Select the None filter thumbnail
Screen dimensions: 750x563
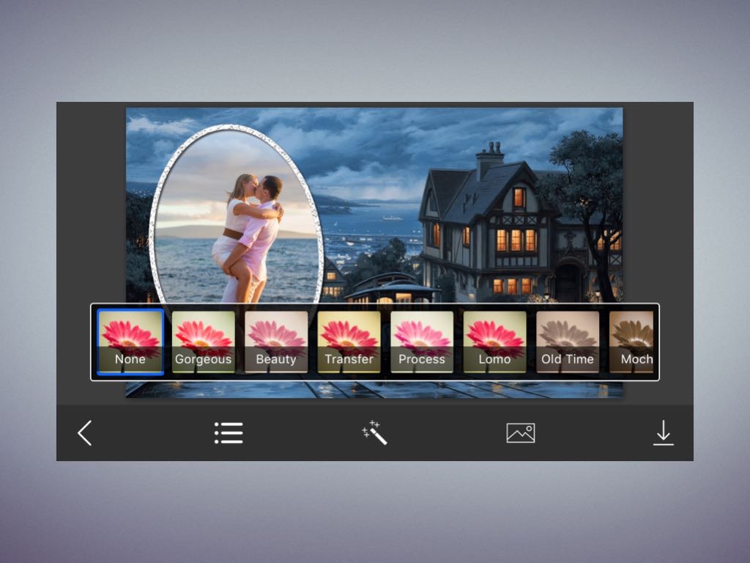[130, 342]
